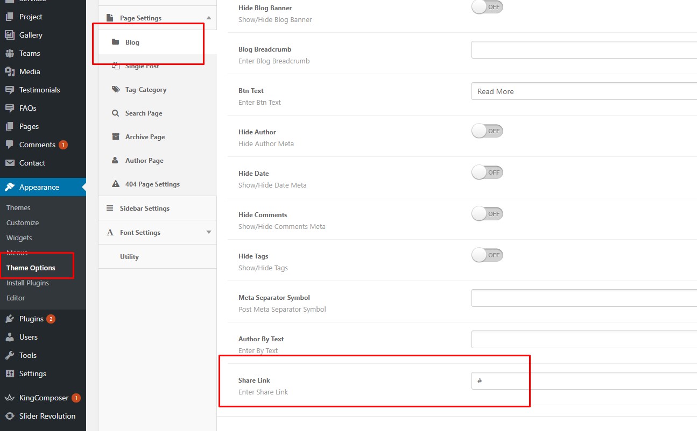This screenshot has height=431, width=697.
Task: Open the Customize link under Appearance
Action: click(x=23, y=222)
